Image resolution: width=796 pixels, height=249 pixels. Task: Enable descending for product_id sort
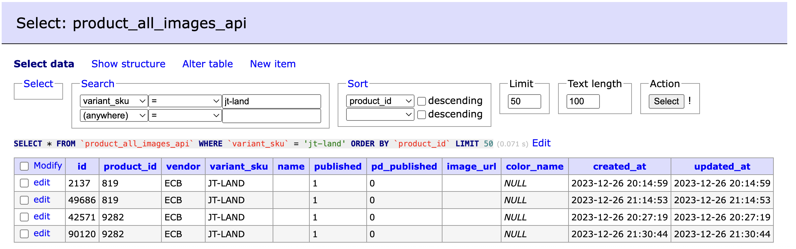[422, 101]
